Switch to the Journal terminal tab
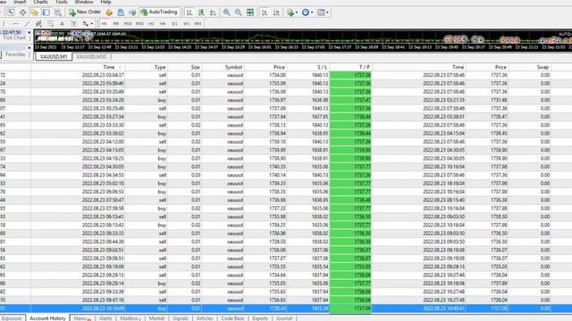Viewport: 572px width, 321px height. [284, 318]
